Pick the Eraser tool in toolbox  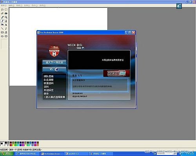pyautogui.click(x=2, y=13)
